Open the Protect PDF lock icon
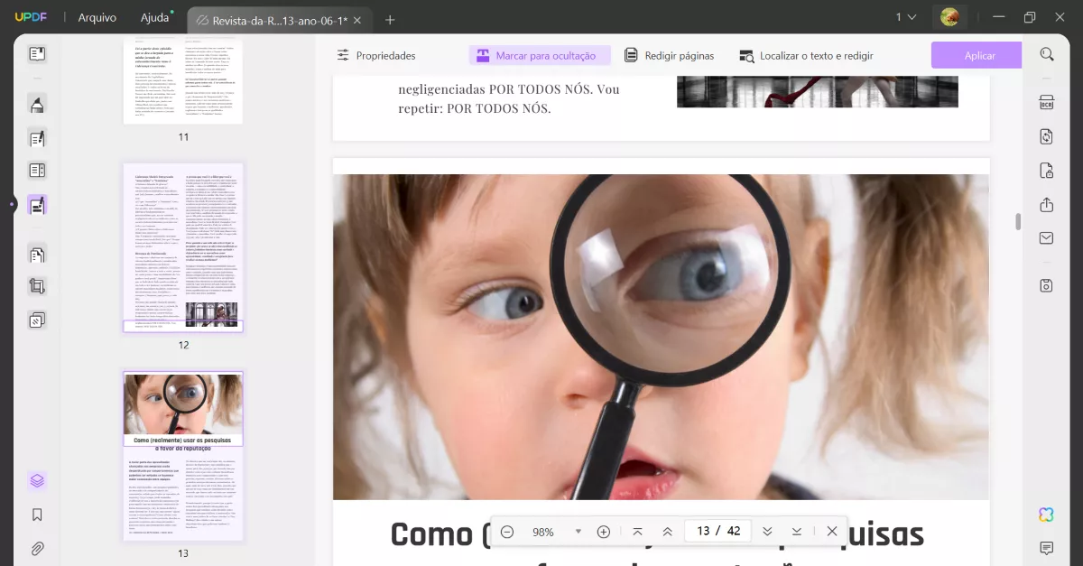 pyautogui.click(x=1045, y=170)
